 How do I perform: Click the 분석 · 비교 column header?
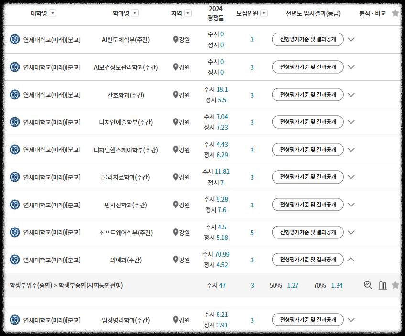tap(372, 13)
